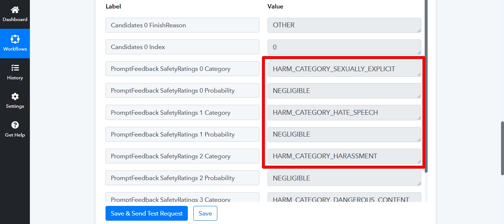
Task: Click resize handle of OTHER value box
Action: 419,31
